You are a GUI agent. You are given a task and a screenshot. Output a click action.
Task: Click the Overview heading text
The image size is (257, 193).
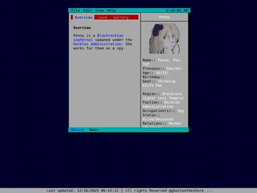[82, 28]
